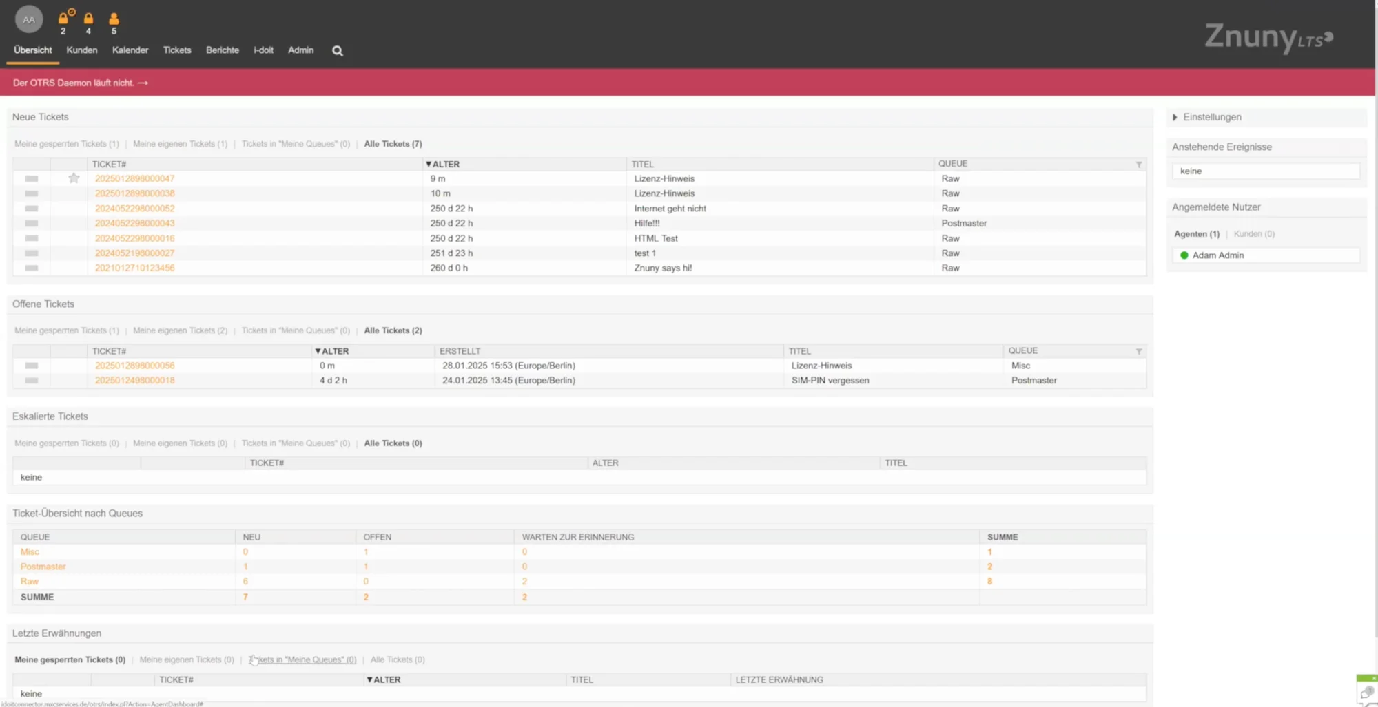Open ticket 2021012710123456

[135, 268]
